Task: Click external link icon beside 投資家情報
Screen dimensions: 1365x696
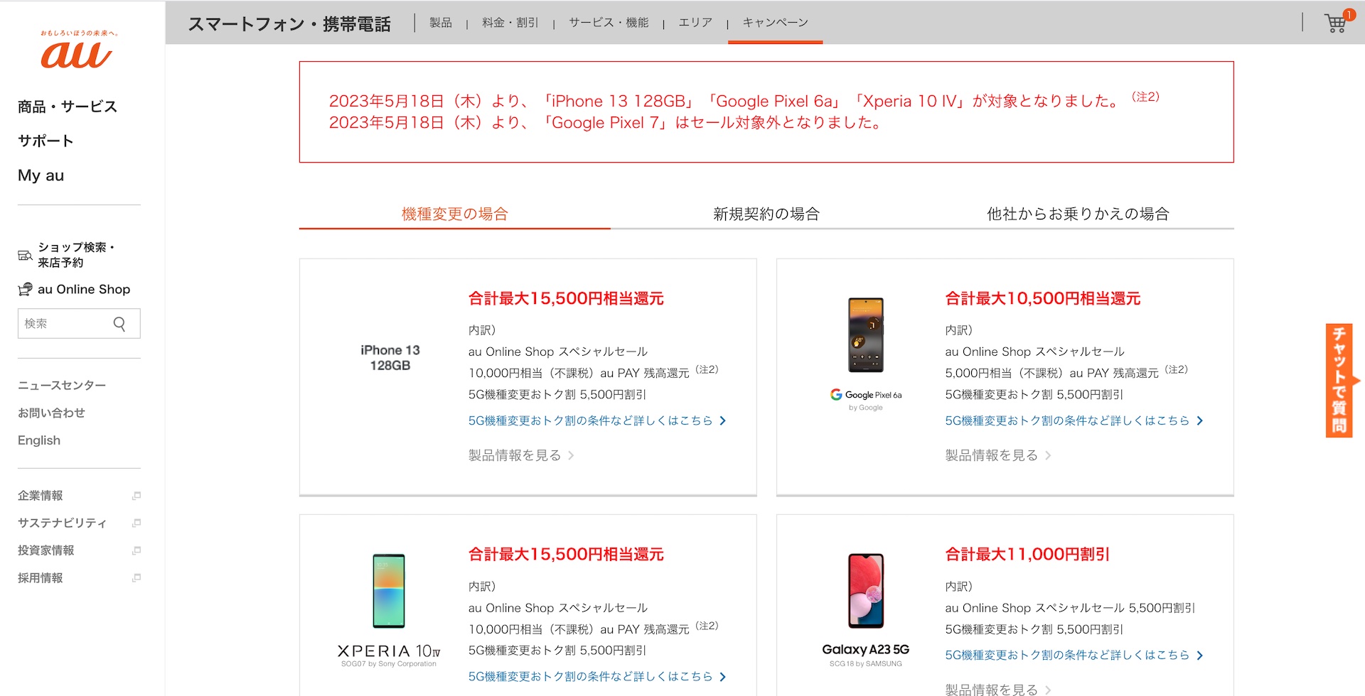Action: tap(136, 550)
